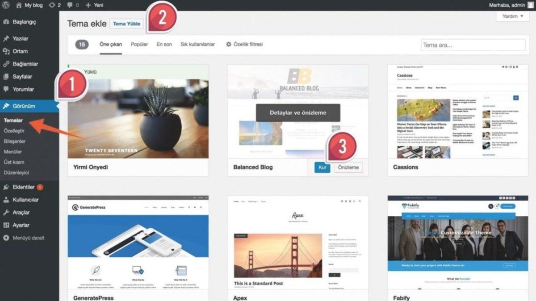Open Ayarlar via the settings icon
Image resolution: width=536 pixels, height=301 pixels.
(x=5, y=225)
